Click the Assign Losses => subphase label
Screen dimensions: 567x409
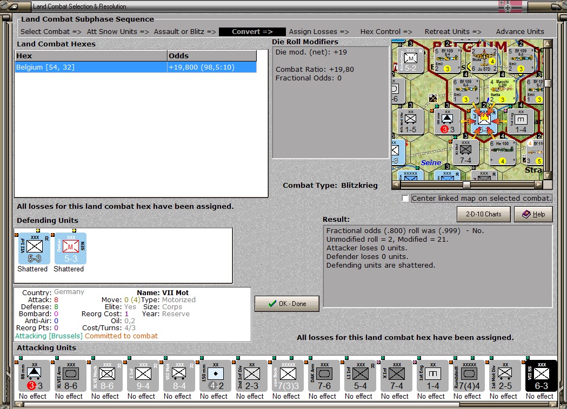click(x=318, y=32)
